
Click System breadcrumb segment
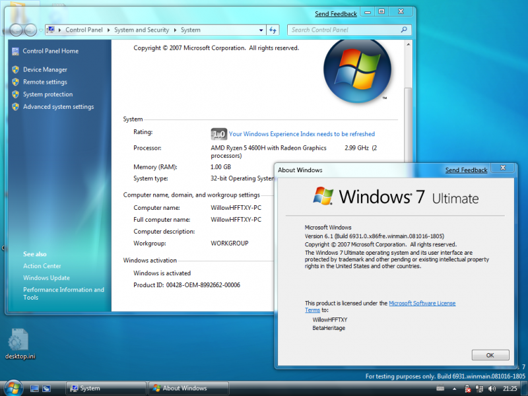point(191,30)
